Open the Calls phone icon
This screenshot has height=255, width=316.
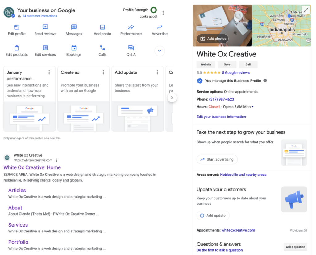coord(102,48)
